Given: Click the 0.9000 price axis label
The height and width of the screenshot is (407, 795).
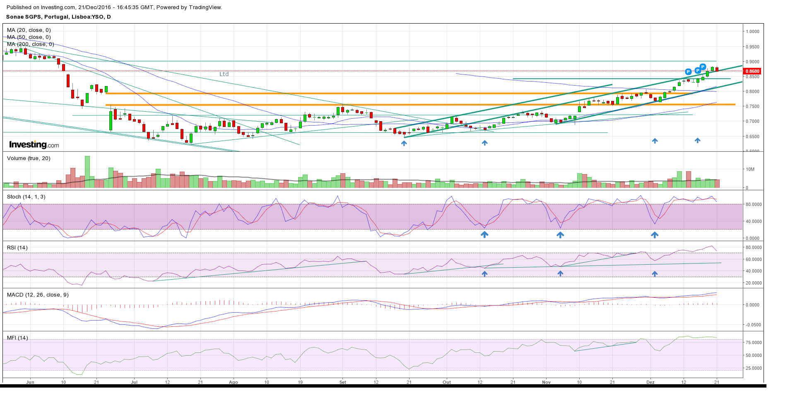Looking at the screenshot, I should [x=753, y=62].
